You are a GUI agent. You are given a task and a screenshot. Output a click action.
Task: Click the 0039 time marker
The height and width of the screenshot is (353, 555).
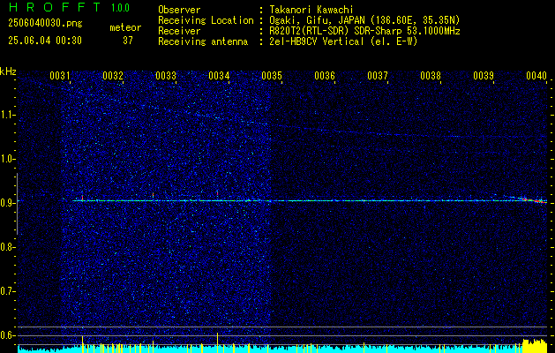tap(484, 76)
